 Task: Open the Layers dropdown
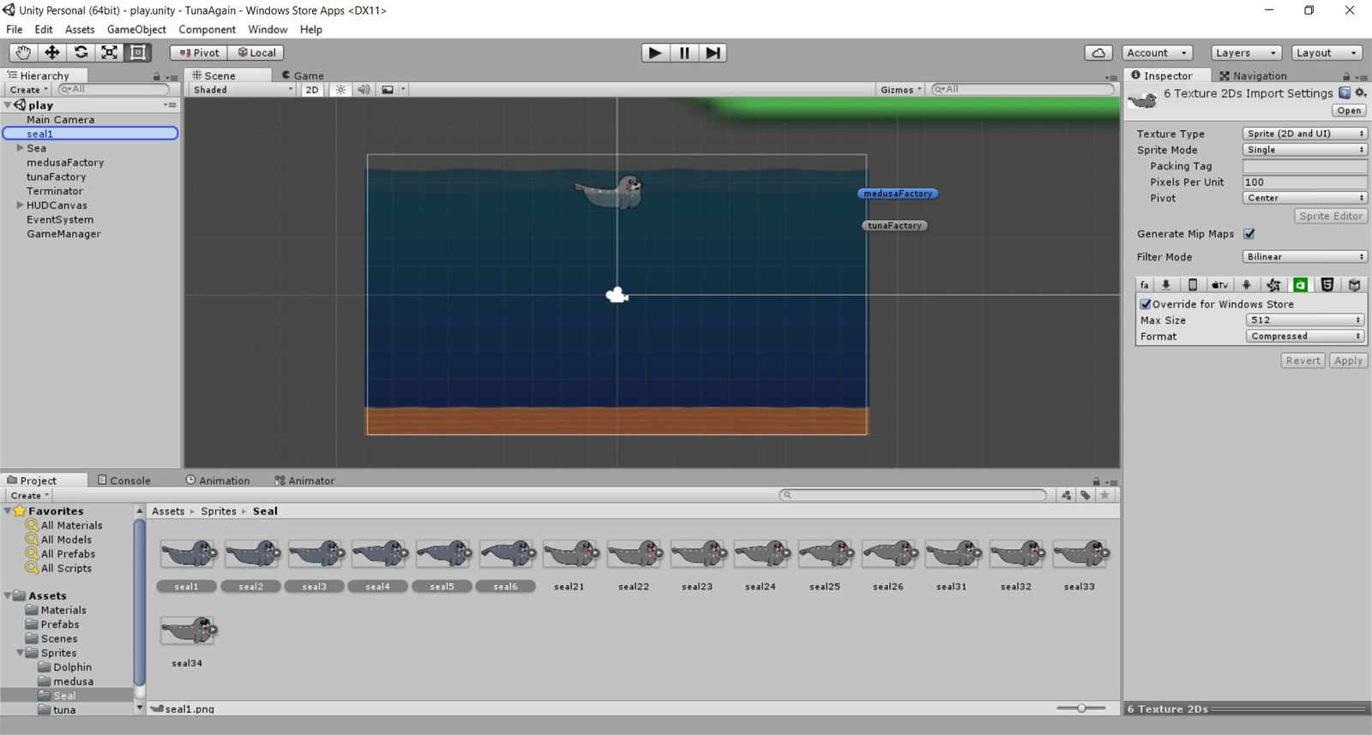click(1247, 53)
